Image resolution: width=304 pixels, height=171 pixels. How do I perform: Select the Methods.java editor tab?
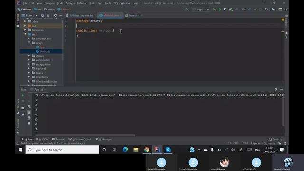point(110,15)
